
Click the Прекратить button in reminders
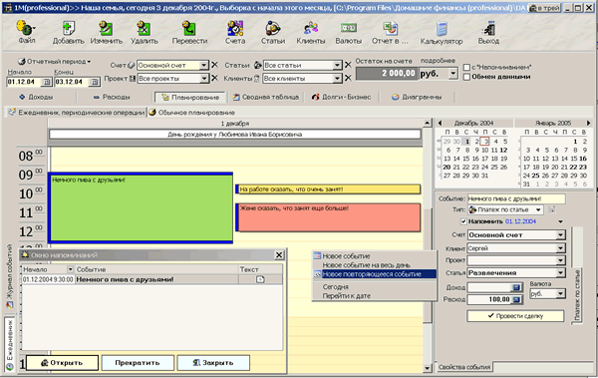point(138,363)
